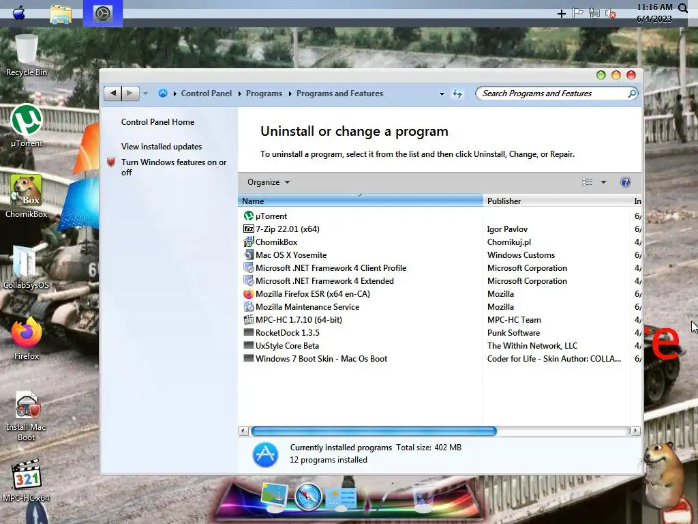Click the network tray icon
Screen dimensions: 698x524
pyautogui.click(x=594, y=14)
